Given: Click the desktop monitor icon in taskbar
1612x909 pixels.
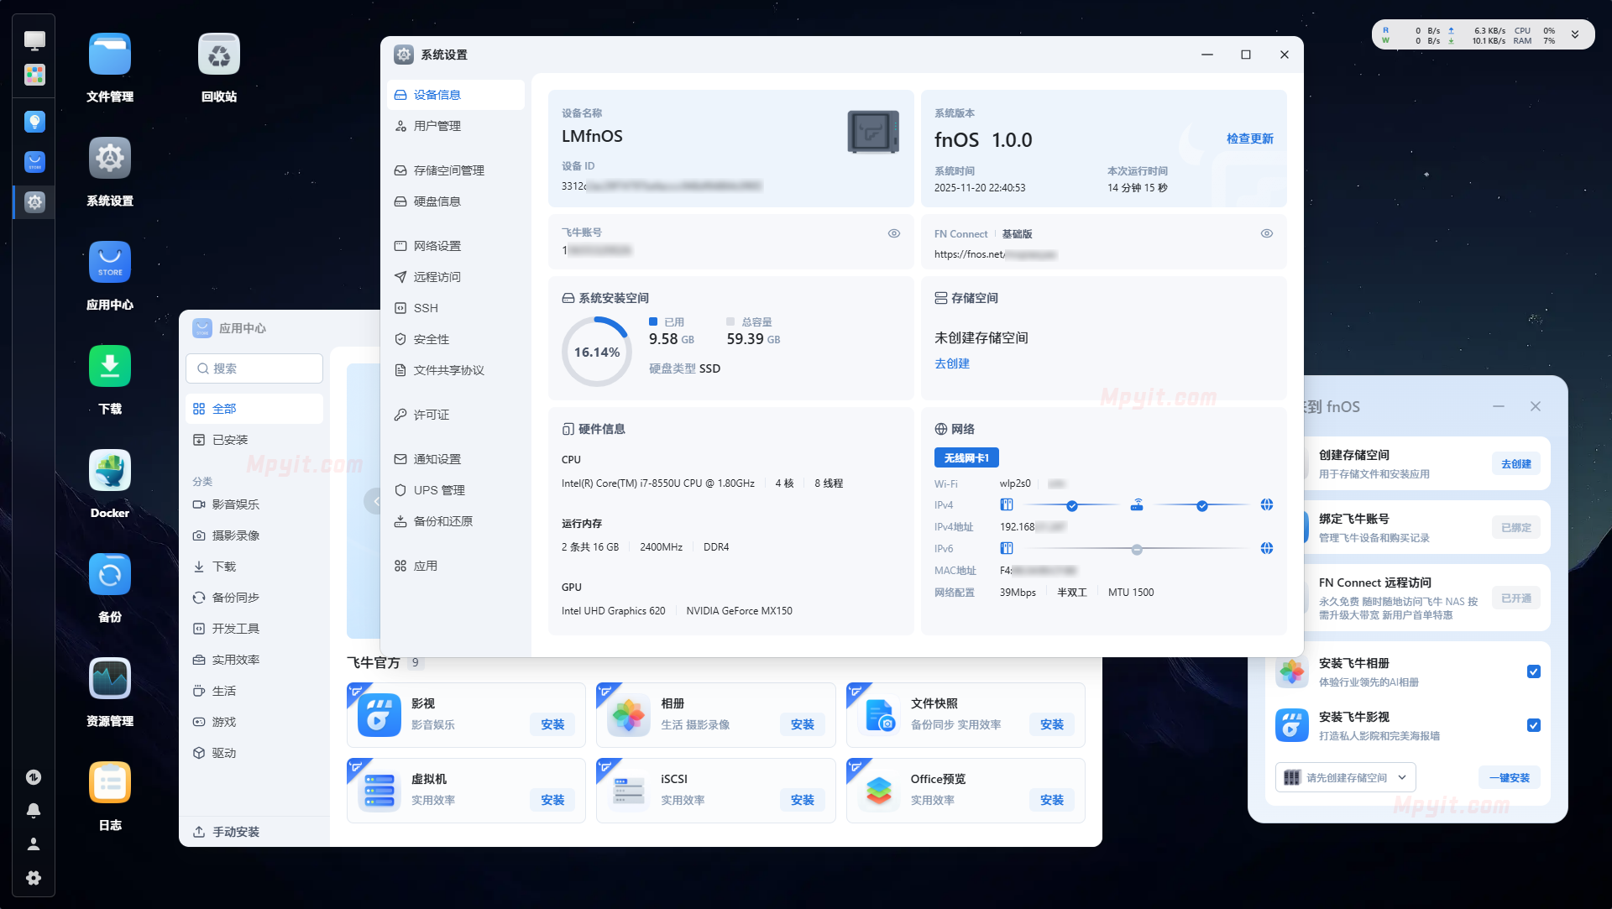Looking at the screenshot, I should [34, 39].
